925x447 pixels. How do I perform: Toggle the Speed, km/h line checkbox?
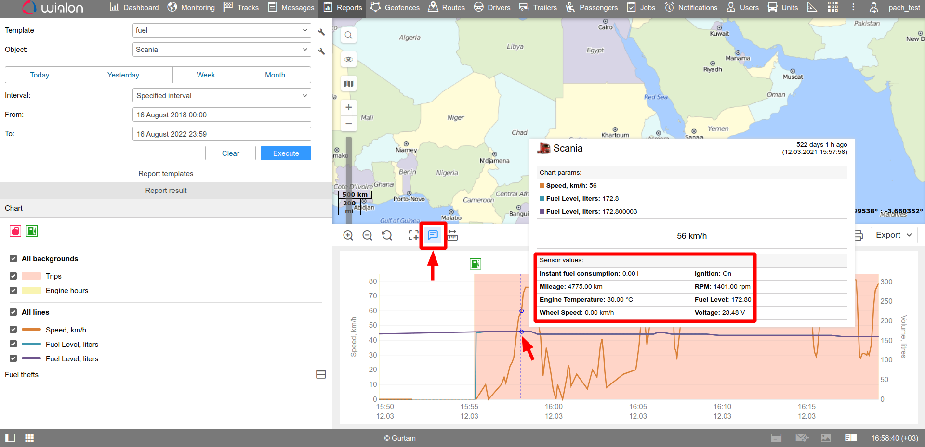click(13, 330)
